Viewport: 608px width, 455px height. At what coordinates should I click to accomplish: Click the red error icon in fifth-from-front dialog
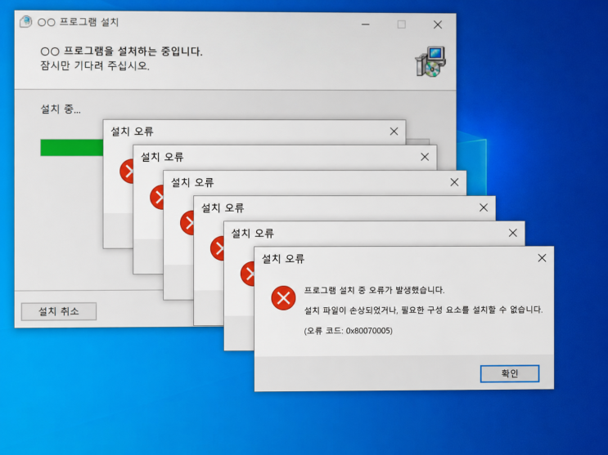(x=156, y=197)
